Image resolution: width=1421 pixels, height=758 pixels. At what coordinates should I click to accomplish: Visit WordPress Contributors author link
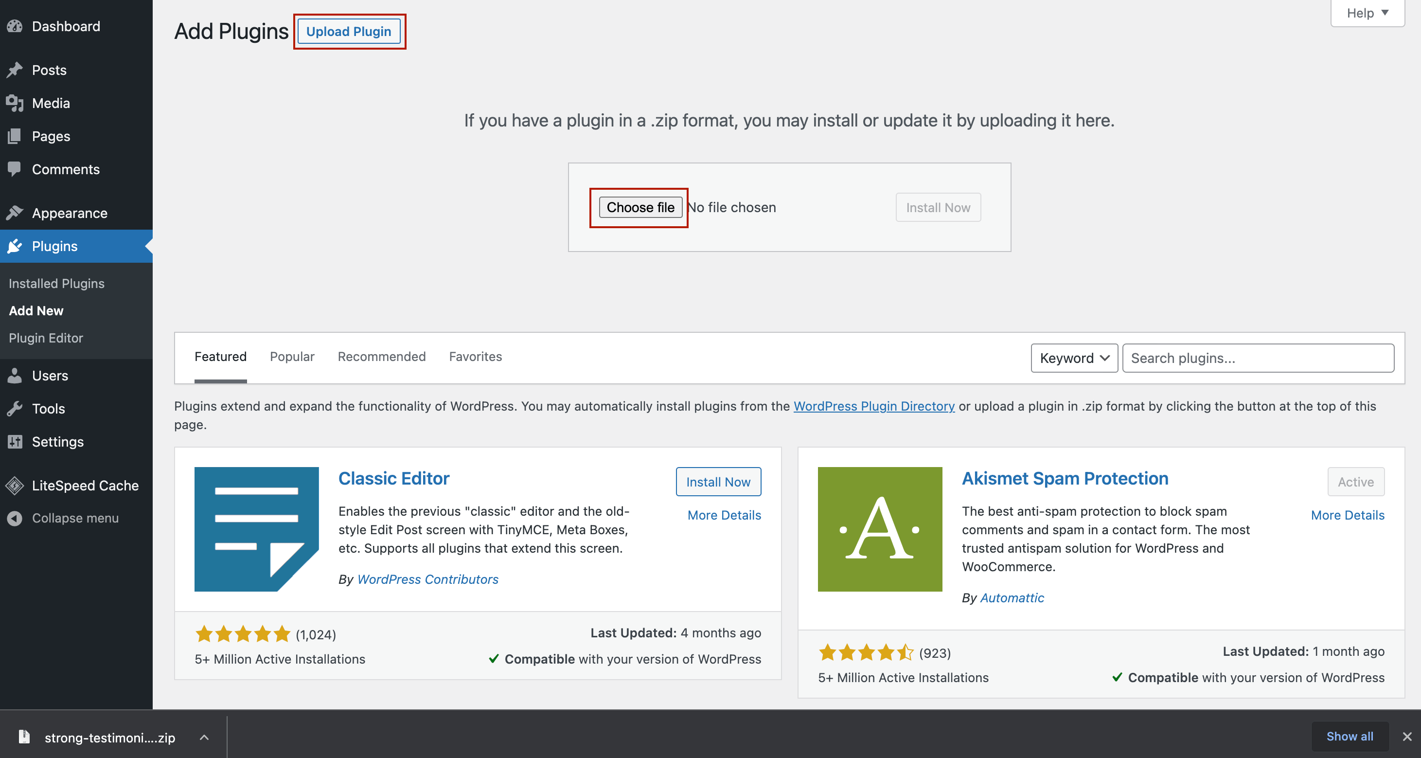click(x=427, y=579)
